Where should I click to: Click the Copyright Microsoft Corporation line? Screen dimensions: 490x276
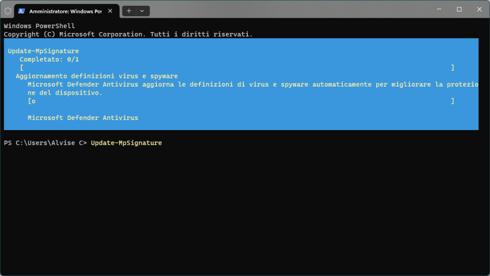[128, 34]
